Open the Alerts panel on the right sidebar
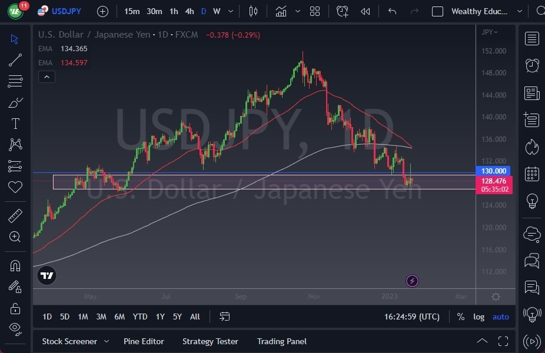The height and width of the screenshot is (353, 545). [x=531, y=65]
